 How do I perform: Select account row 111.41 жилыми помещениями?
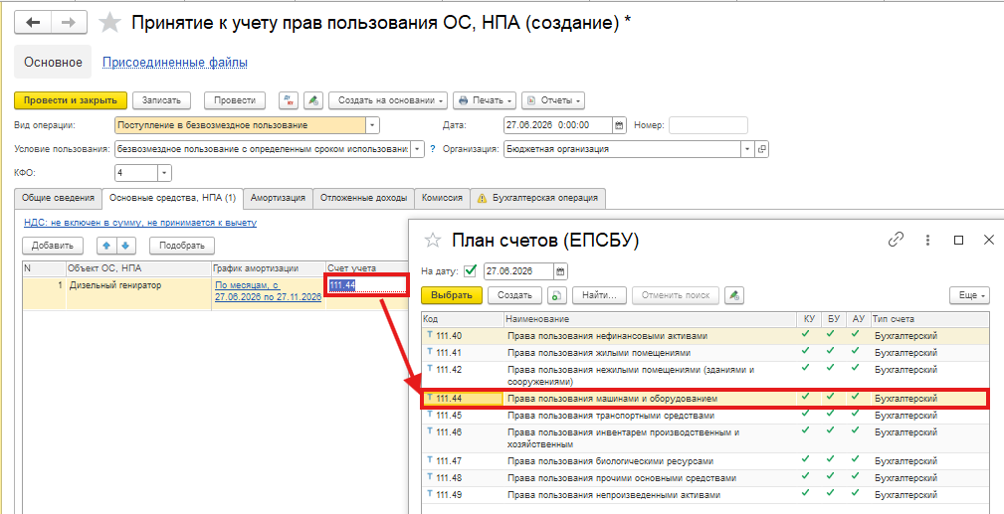click(703, 352)
